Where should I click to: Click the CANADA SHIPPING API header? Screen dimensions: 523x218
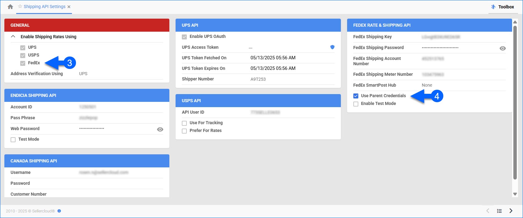pyautogui.click(x=87, y=161)
